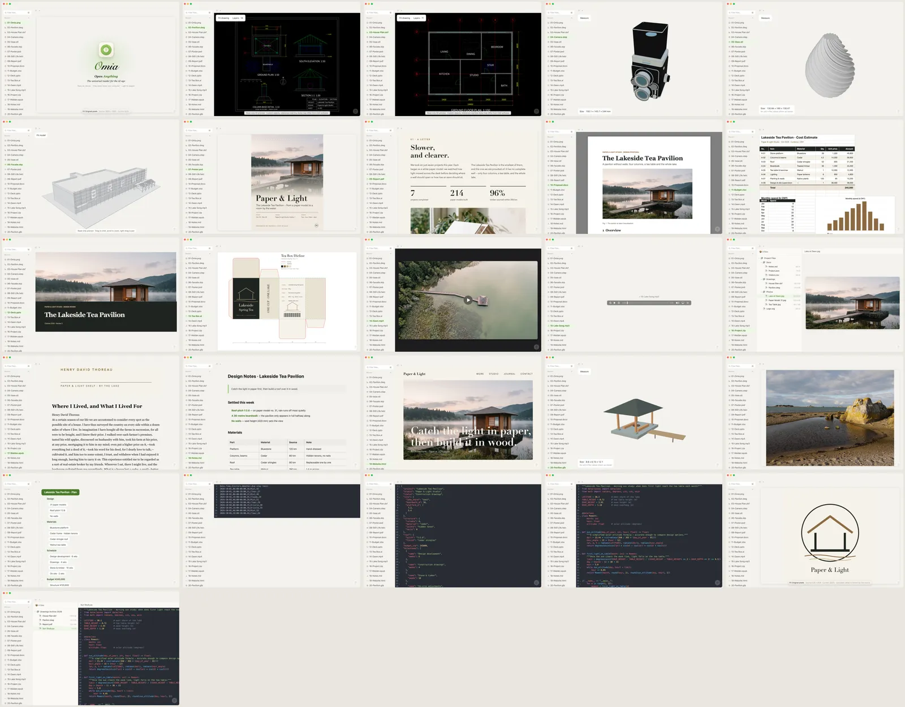Click the more-options icon in audio player bar
Viewport: 905px width, 707px height.
click(x=688, y=303)
